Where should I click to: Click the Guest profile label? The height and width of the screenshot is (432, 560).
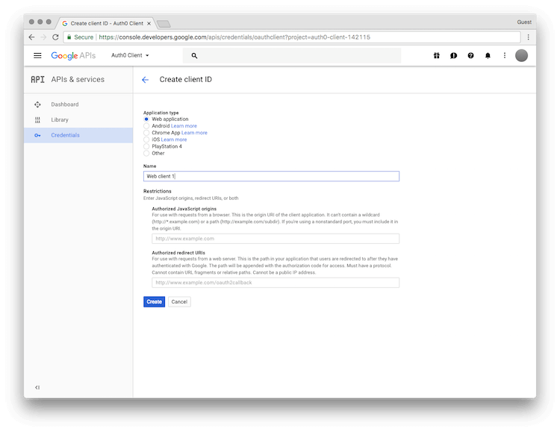point(524,22)
